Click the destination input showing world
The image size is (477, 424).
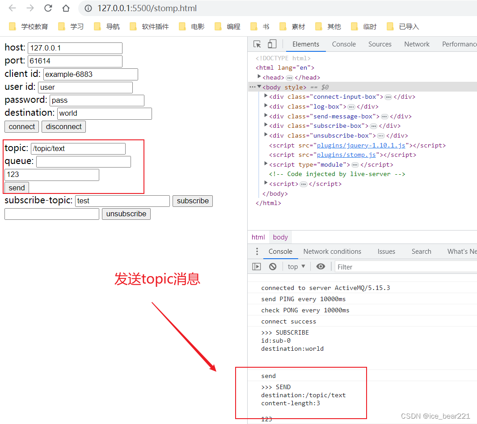tap(104, 113)
